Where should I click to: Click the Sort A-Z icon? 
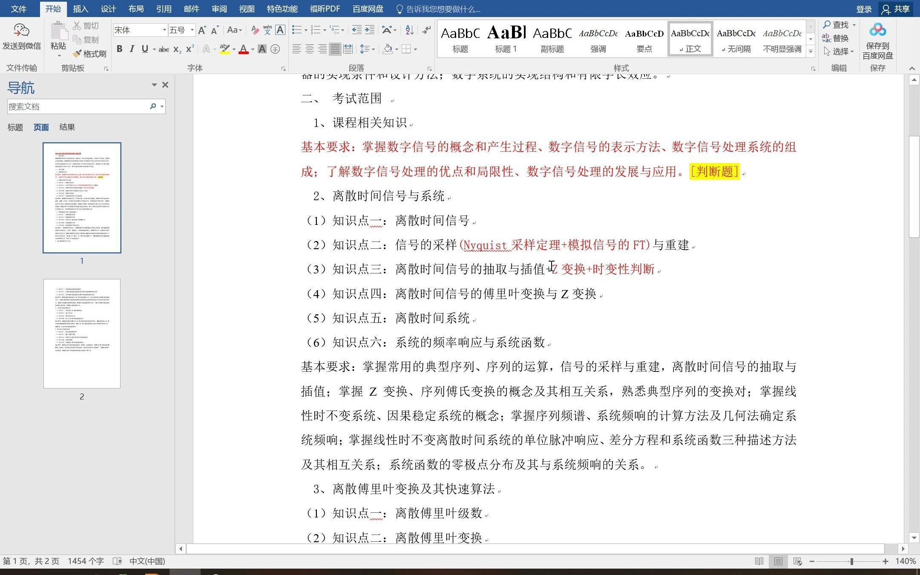click(x=409, y=30)
